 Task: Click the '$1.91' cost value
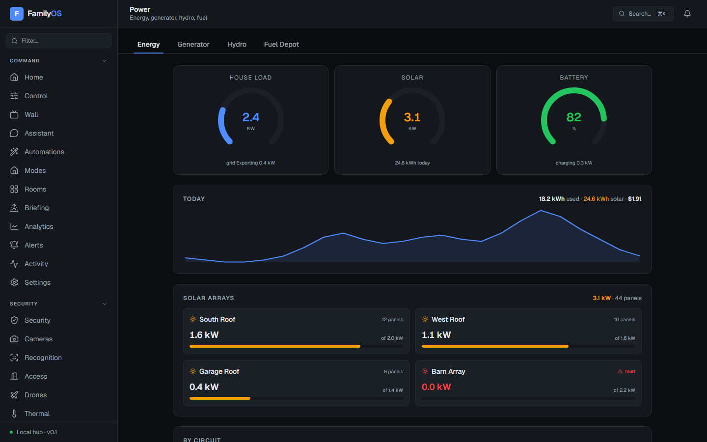pos(635,199)
